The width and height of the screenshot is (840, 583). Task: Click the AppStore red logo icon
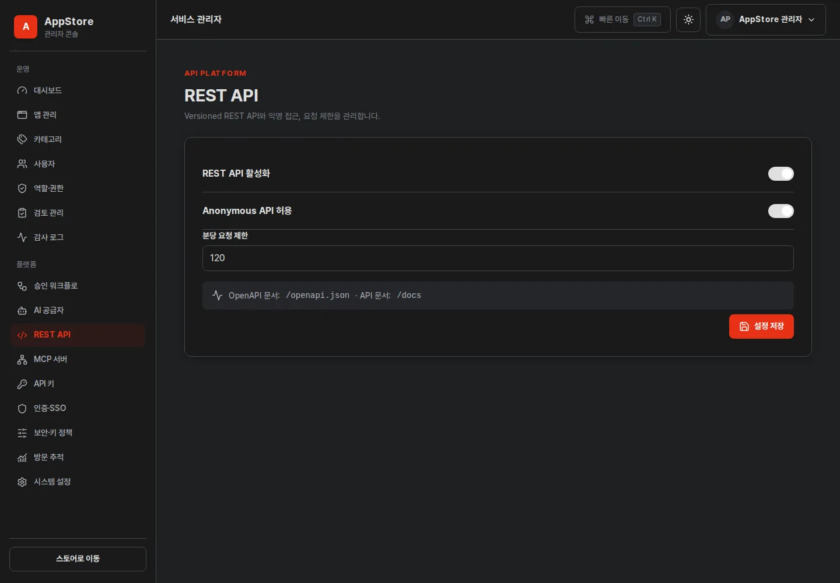pos(26,27)
